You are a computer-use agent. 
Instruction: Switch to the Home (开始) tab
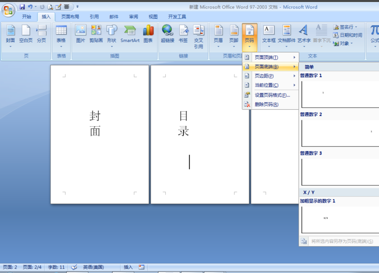(x=26, y=17)
